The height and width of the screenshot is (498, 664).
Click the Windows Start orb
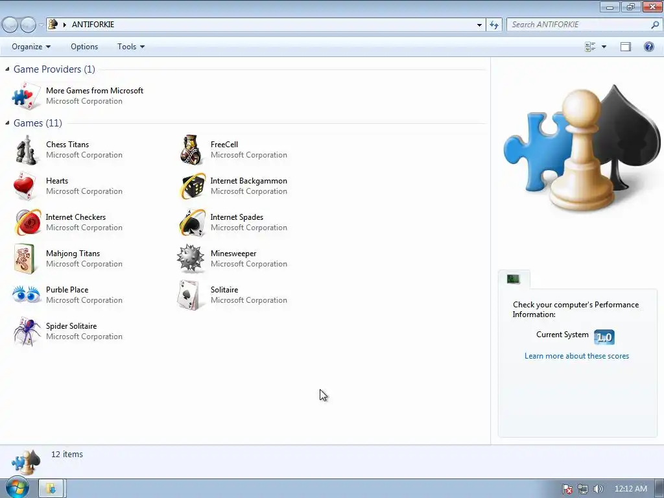pos(18,488)
